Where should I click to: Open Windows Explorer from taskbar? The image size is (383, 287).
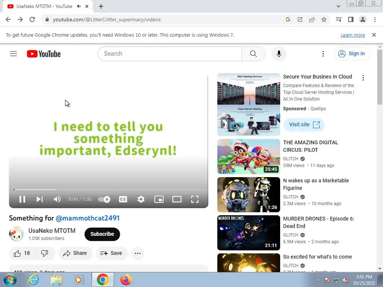[x=57, y=280]
